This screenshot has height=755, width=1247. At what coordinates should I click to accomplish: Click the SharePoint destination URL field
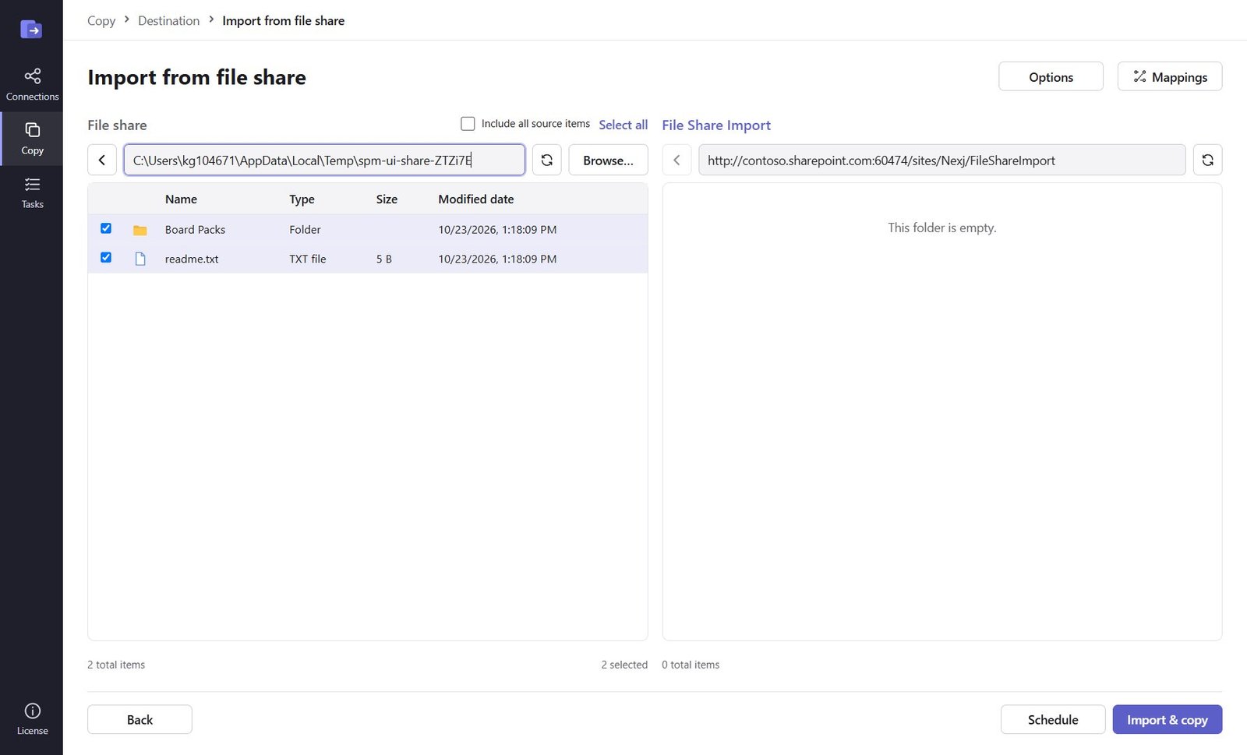[x=942, y=161]
